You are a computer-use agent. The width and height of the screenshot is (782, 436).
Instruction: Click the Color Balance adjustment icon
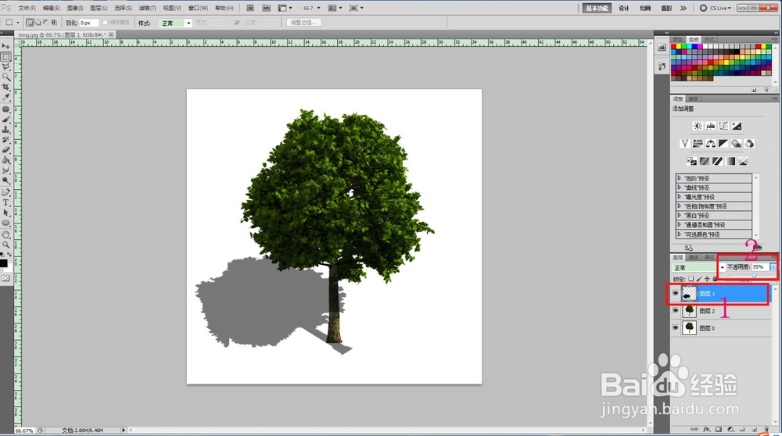711,144
